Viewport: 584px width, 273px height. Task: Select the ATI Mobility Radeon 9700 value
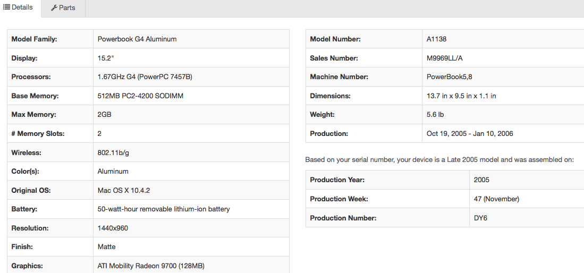tap(151, 266)
